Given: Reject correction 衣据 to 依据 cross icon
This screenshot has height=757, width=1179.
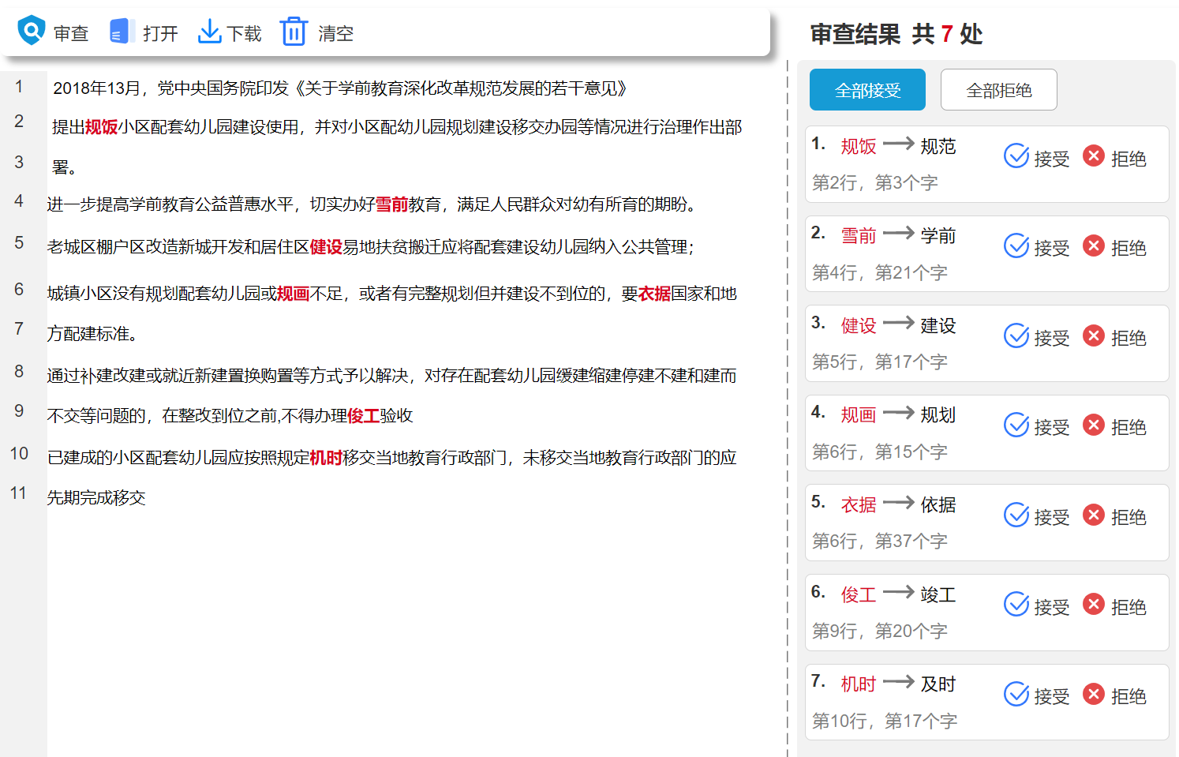Looking at the screenshot, I should (x=1093, y=515).
